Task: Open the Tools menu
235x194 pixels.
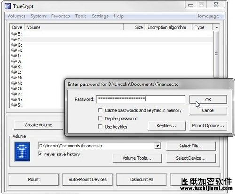Action: [x=81, y=16]
